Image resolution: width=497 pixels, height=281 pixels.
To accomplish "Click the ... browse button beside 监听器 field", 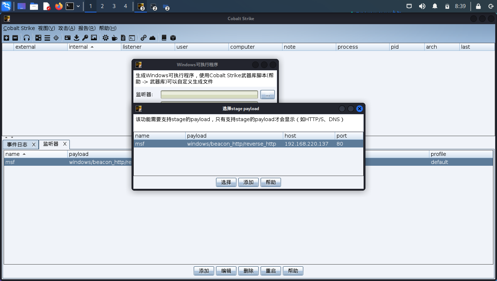I will (268, 95).
